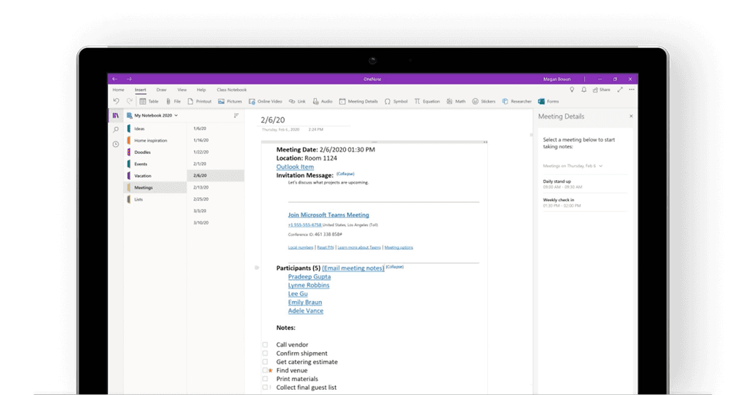Screen dimensions: 746x395
Task: Select the Daily stand up meeting
Action: [584, 184]
